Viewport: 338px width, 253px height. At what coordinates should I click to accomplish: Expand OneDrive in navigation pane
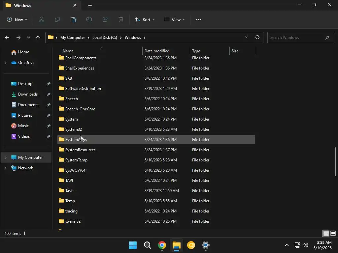[5, 63]
